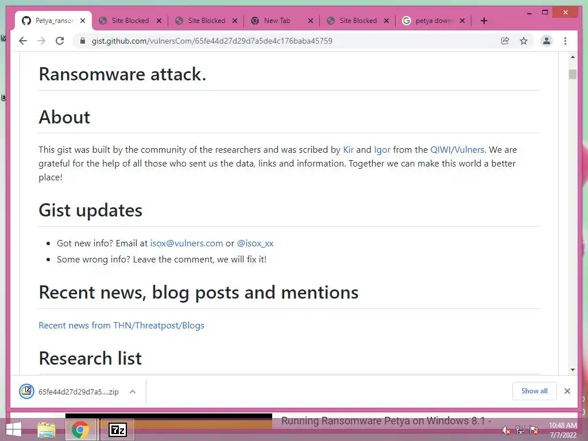Close the first Site Blocked tab
The image size is (588, 441).
[159, 21]
